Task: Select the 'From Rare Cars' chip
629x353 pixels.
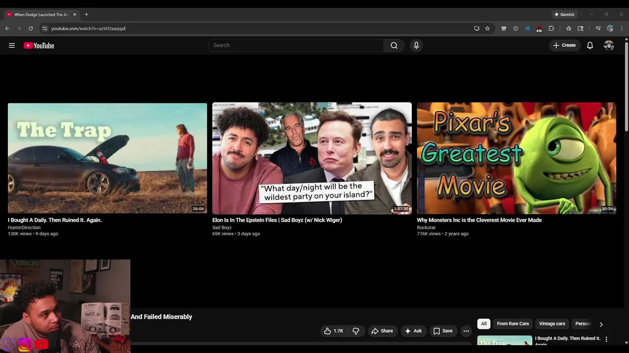Action: pyautogui.click(x=513, y=324)
